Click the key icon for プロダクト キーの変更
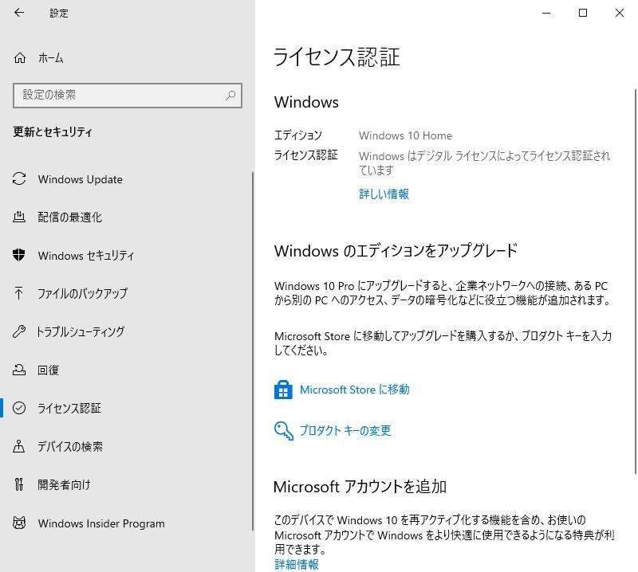 click(x=284, y=430)
